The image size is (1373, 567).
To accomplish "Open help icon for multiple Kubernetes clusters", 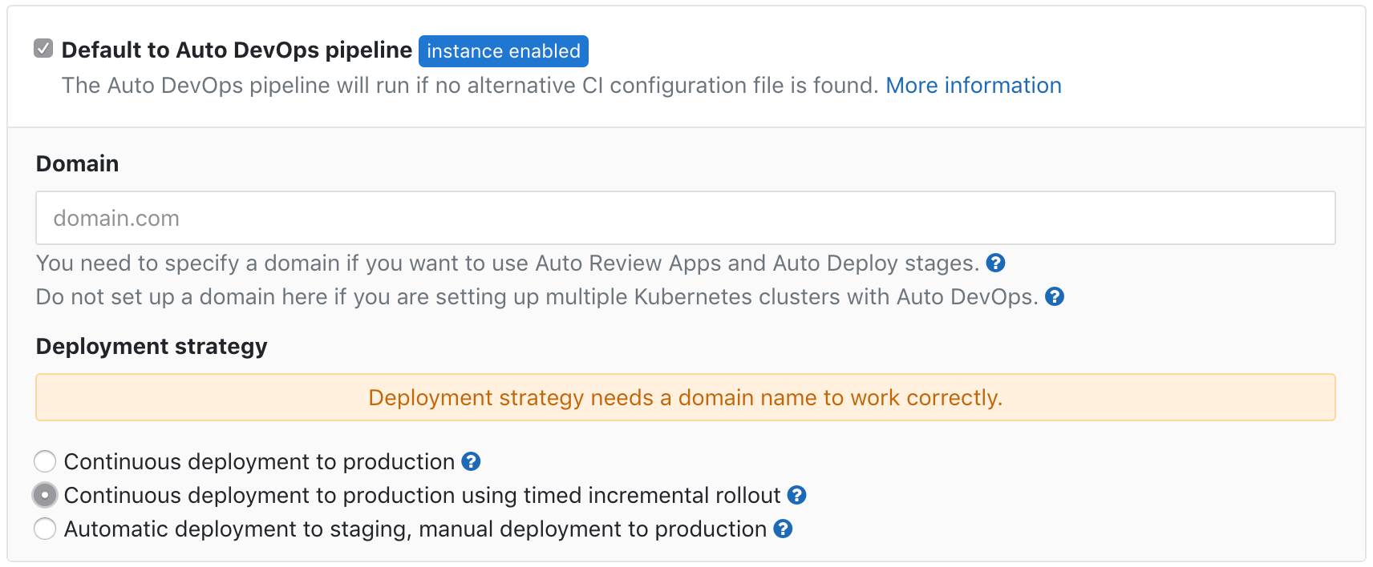I will pyautogui.click(x=1055, y=296).
